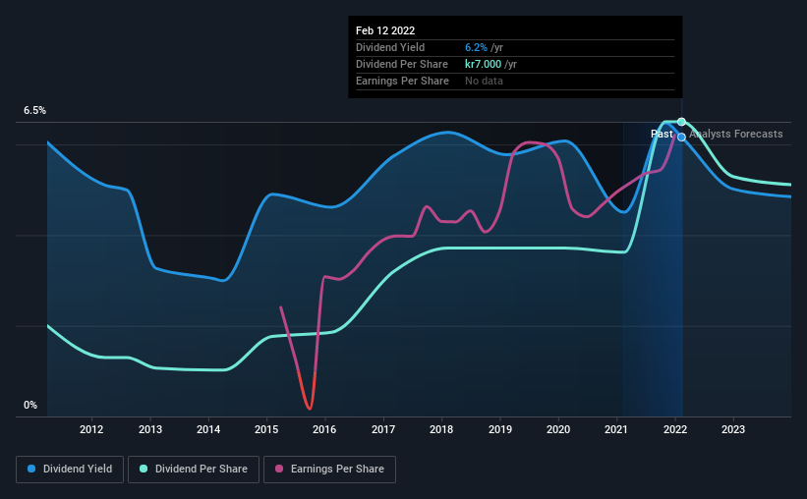Click the 0% y-axis label
The image size is (807, 499).
[30, 406]
